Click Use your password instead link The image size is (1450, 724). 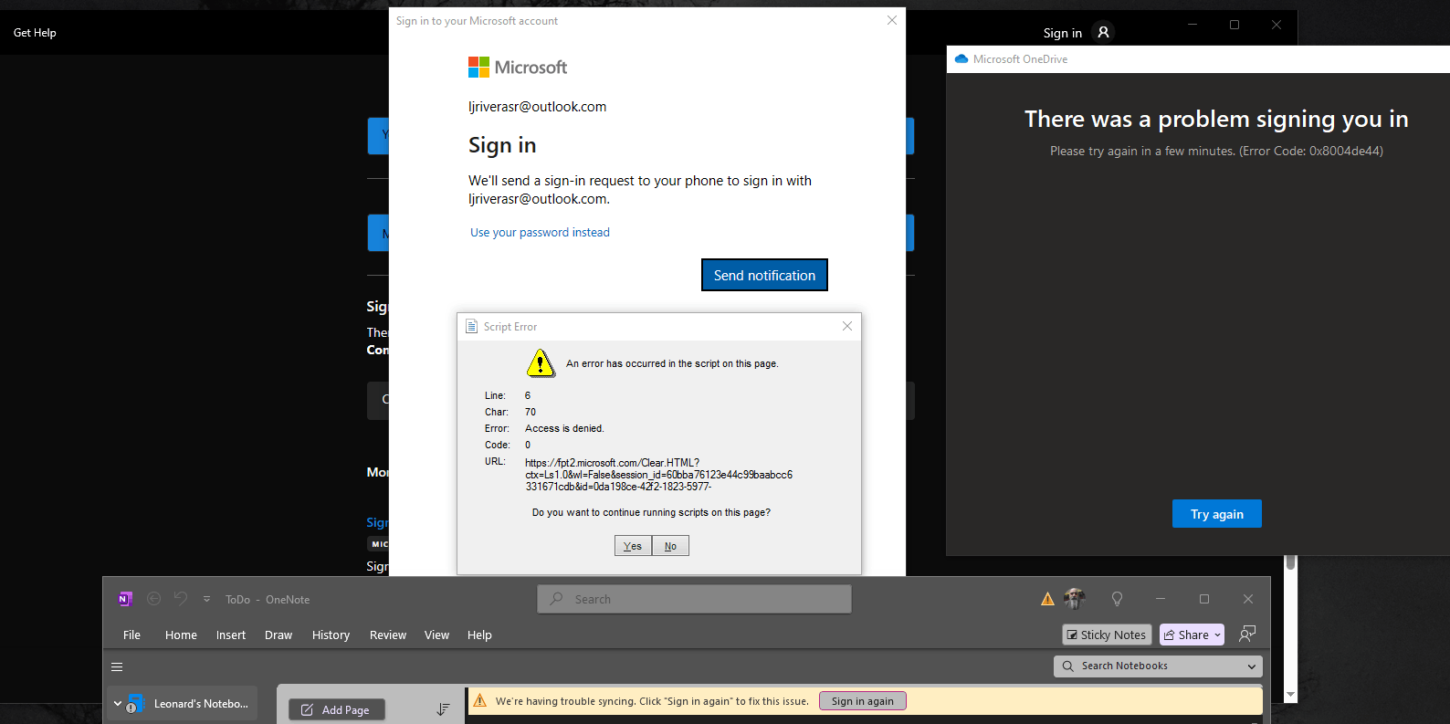coord(540,233)
